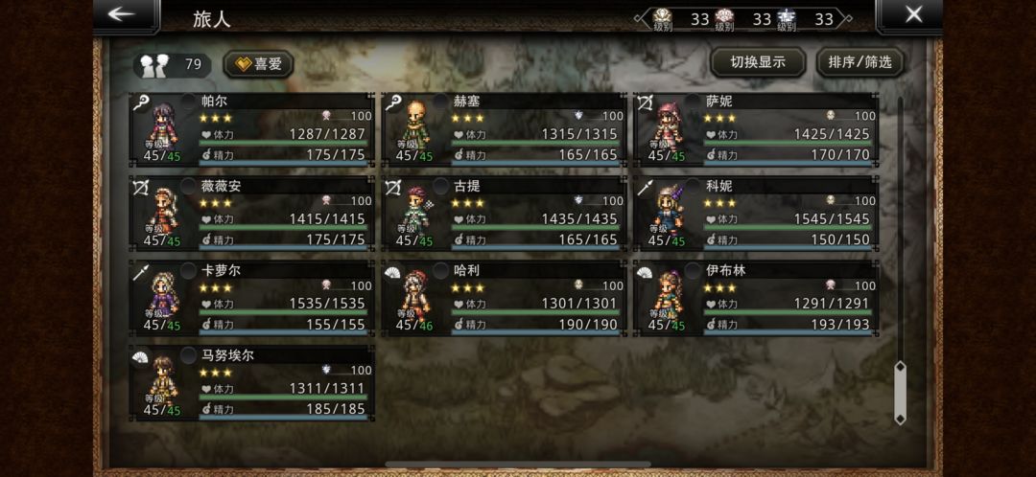Viewport: 1036px width, 477px height.
Task: Toggle the favorite circle beside 赫塞
Action: [x=440, y=101]
